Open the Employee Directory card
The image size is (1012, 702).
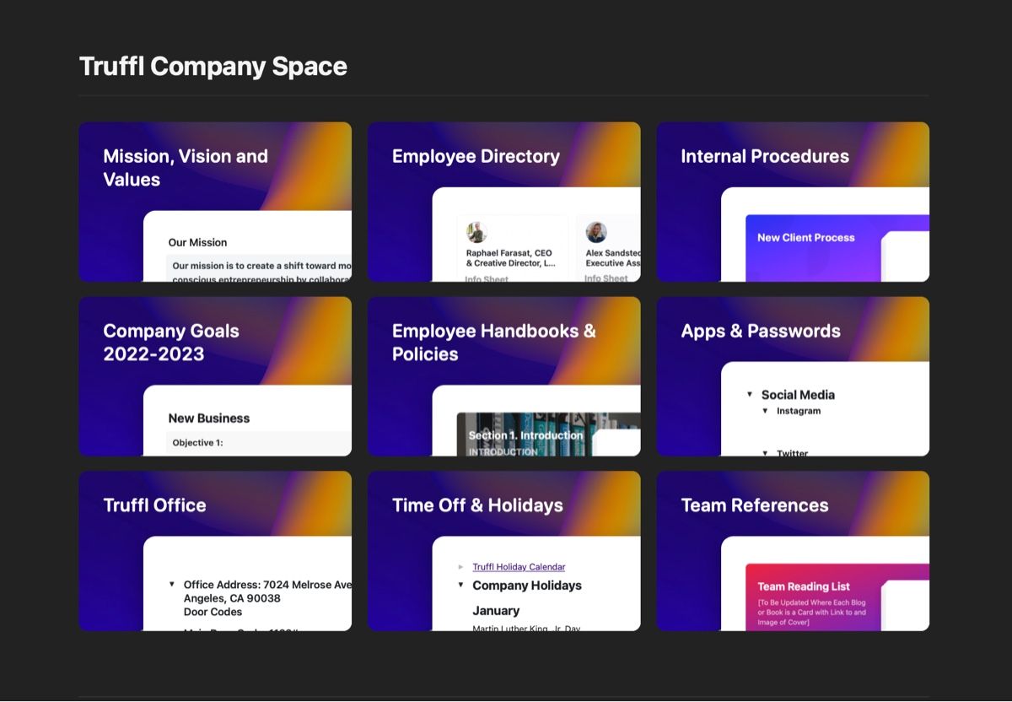pyautogui.click(x=503, y=202)
